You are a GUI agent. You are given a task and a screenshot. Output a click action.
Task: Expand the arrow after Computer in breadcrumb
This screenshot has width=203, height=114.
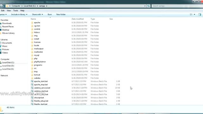pos(22,6)
